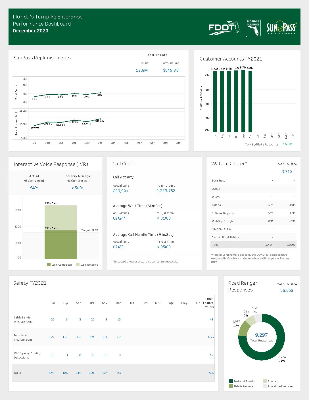The width and height of the screenshot is (309, 400).
Task: Click the Safety year-to-date grand total 728
Action: [211, 373]
